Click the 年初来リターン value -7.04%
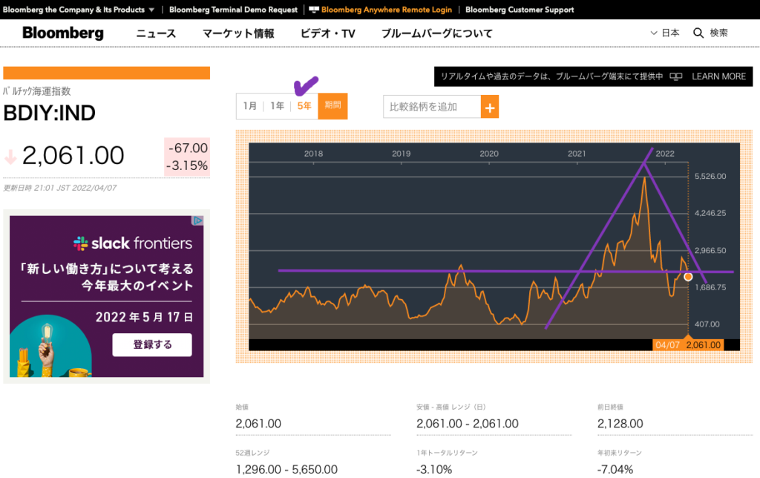This screenshot has width=760, height=478. [x=615, y=469]
